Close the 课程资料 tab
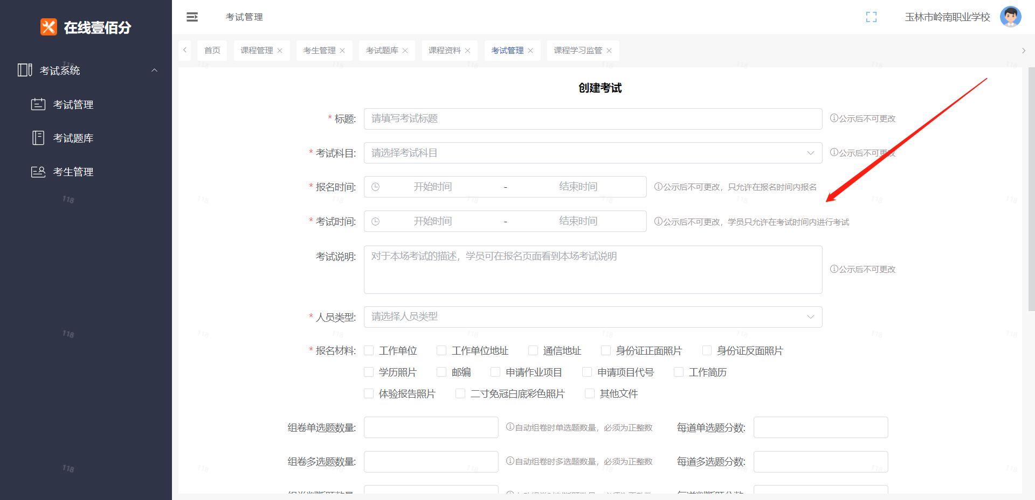The height and width of the screenshot is (500, 1035). point(467,51)
